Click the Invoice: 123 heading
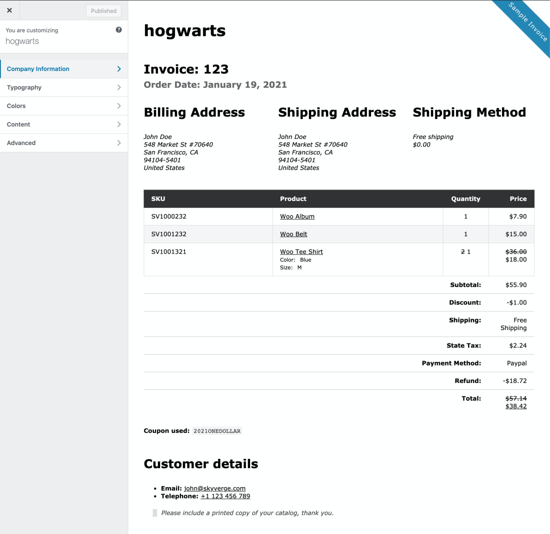550x534 pixels. (x=185, y=69)
